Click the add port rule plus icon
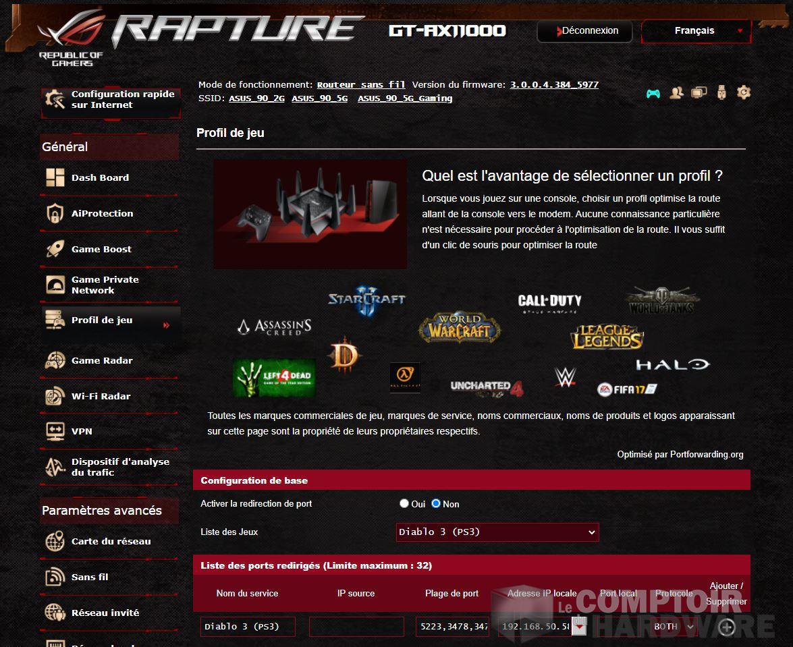This screenshot has width=793, height=647. (x=727, y=627)
